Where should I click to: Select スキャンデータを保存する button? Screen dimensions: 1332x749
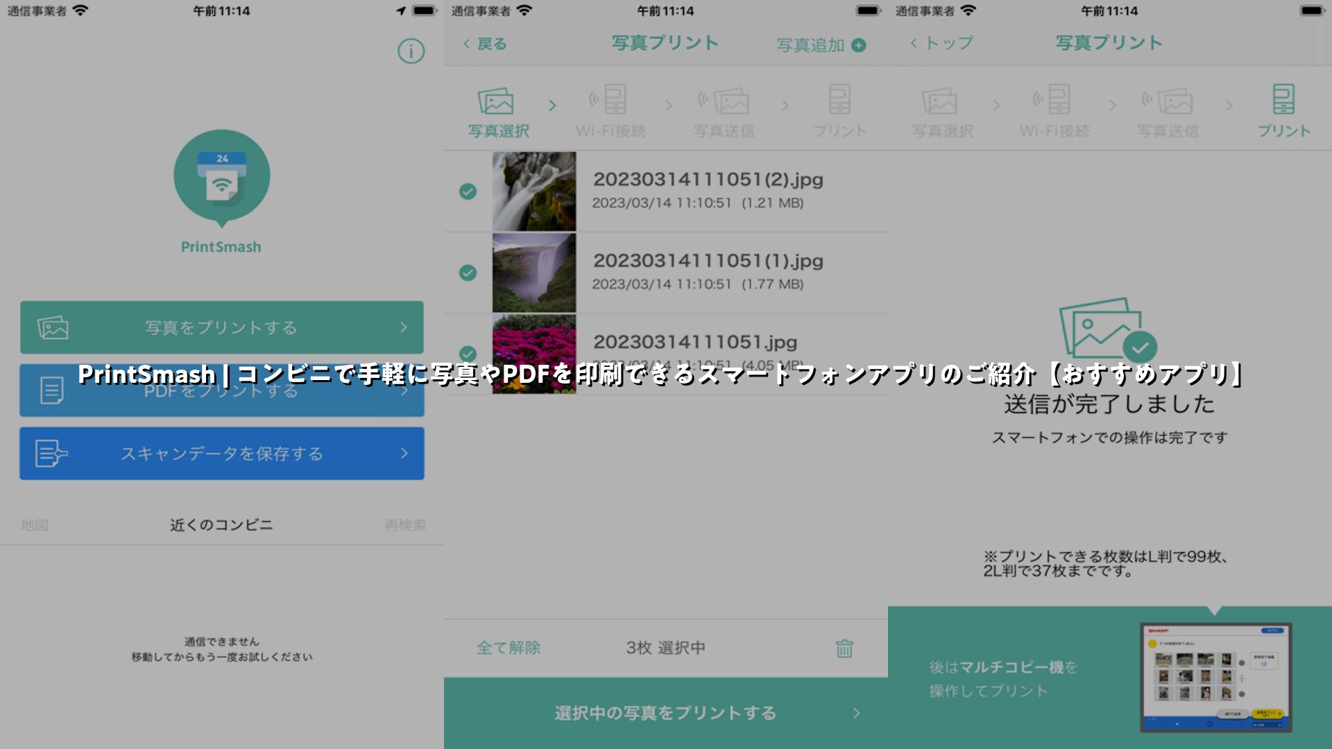tap(221, 454)
